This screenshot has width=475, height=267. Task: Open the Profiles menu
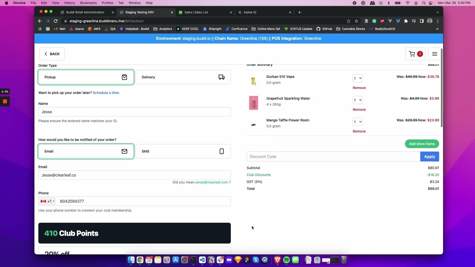[107, 3]
